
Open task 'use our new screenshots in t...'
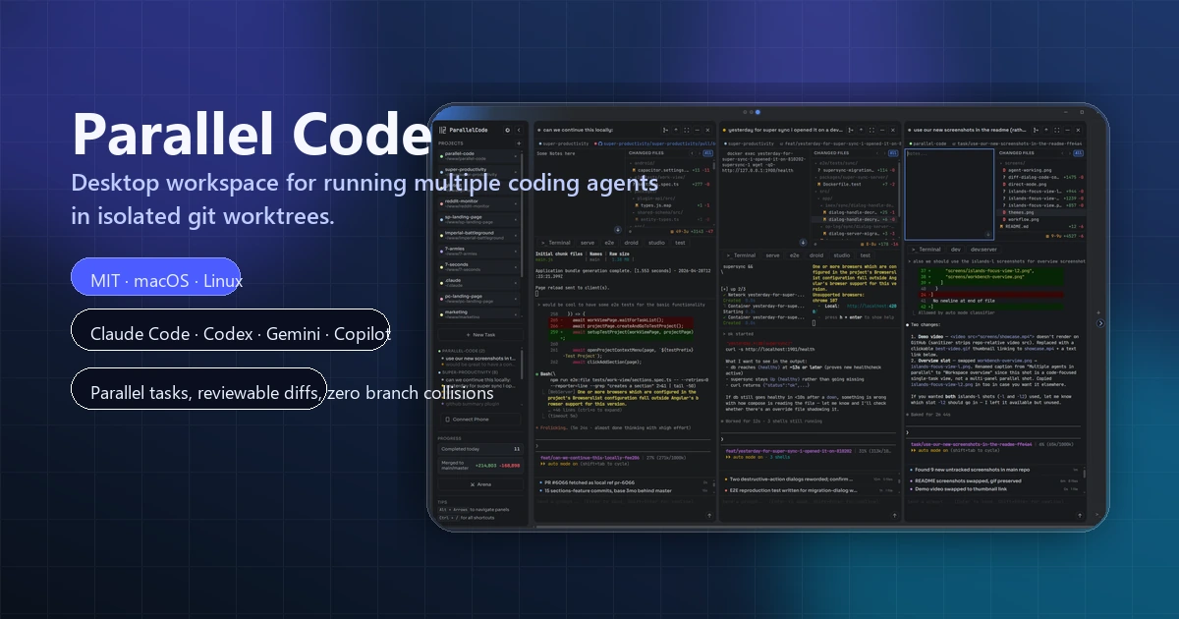click(479, 358)
